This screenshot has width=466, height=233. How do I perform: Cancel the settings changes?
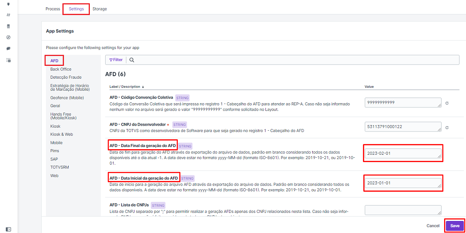tap(433, 226)
